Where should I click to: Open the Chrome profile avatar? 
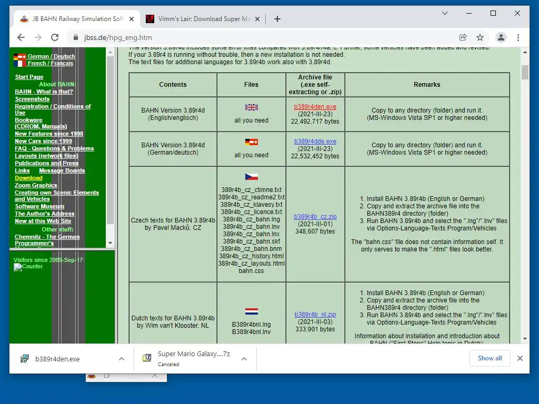501,37
